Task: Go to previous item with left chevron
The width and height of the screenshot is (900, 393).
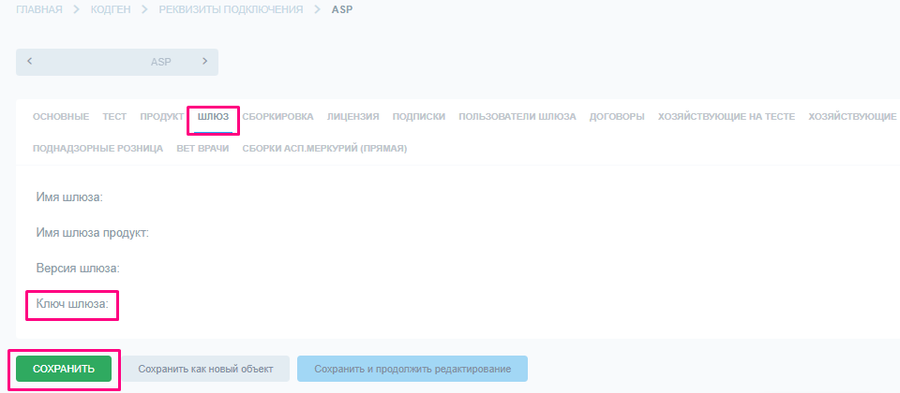Action: pyautogui.click(x=30, y=62)
